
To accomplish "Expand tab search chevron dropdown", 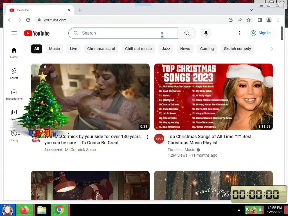I will tap(251, 10).
